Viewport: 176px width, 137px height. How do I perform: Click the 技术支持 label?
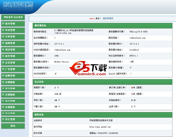click(x=38, y=133)
